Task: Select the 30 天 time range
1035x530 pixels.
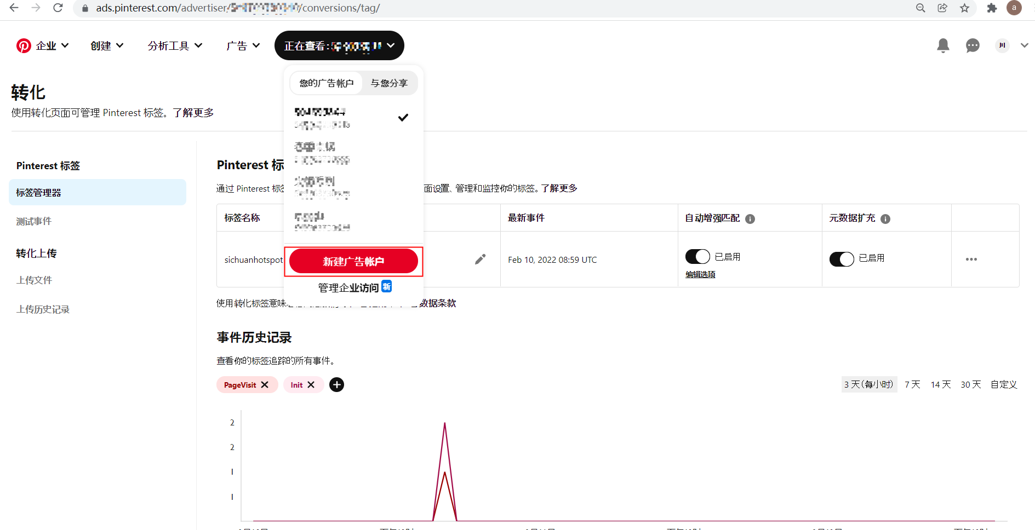Action: [x=971, y=384]
